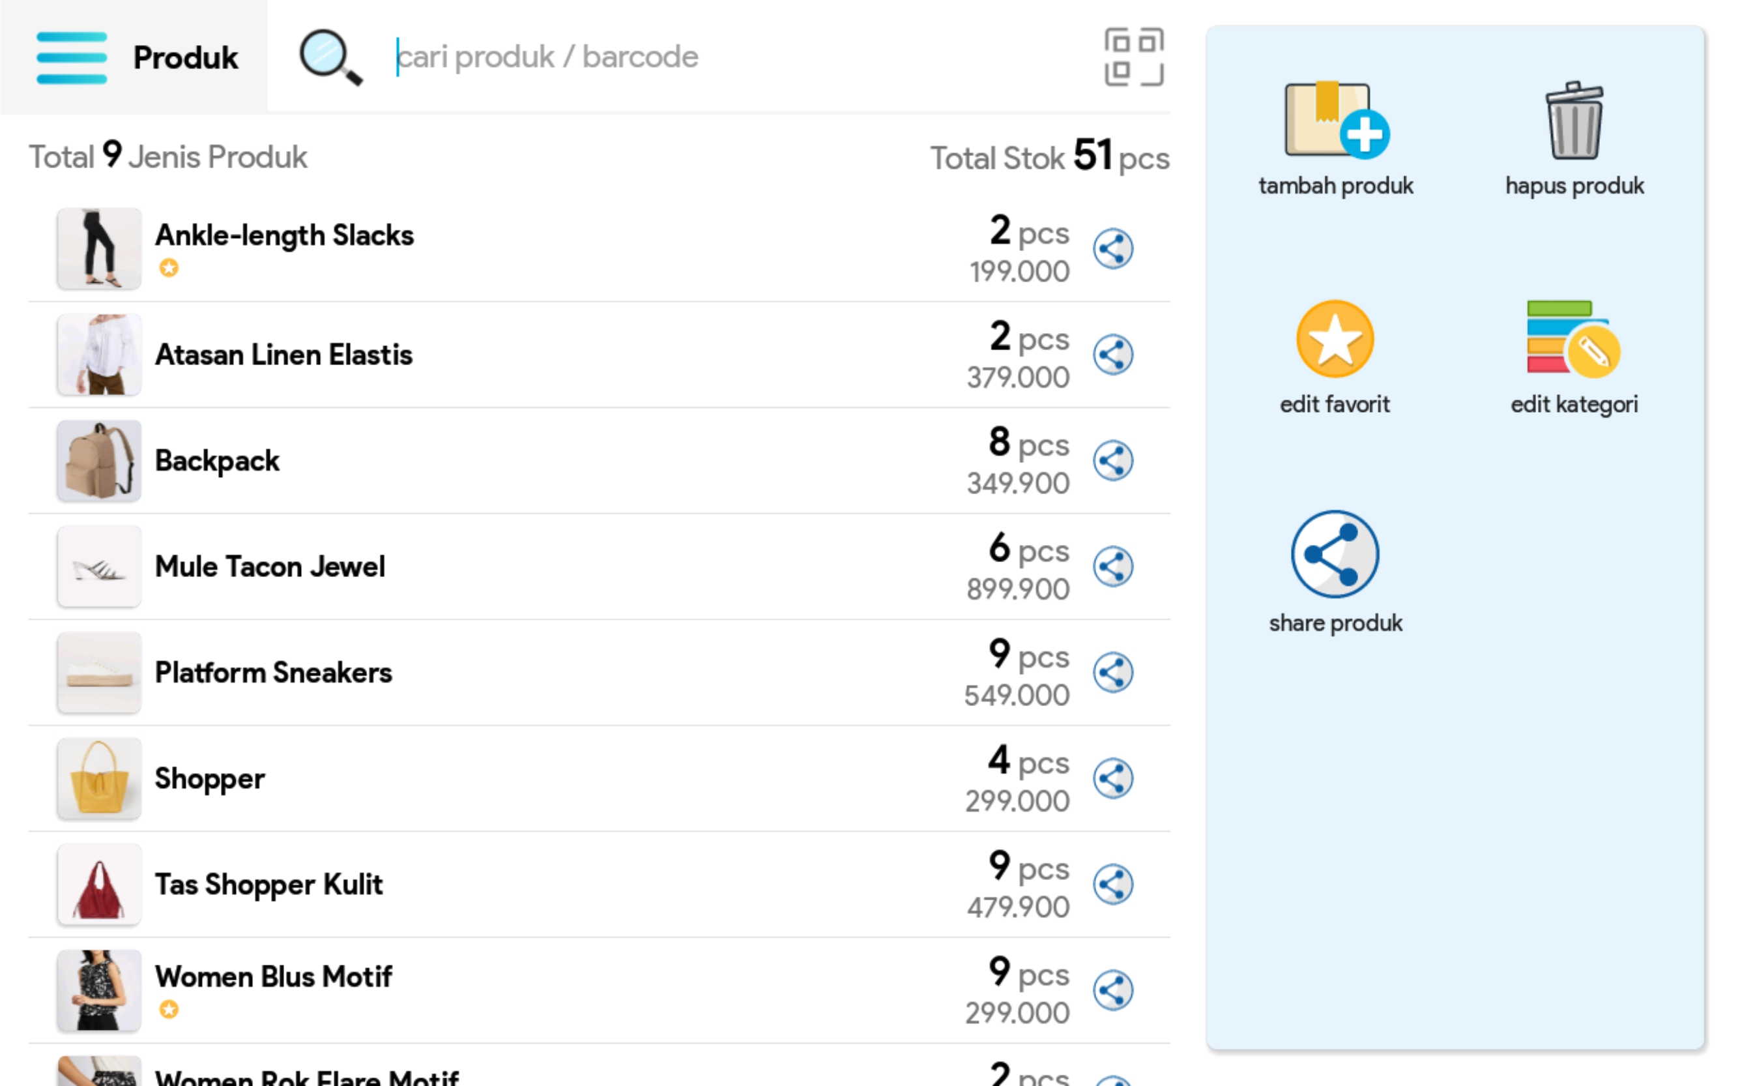Click the Shopper bag thumbnail
Image resolution: width=1738 pixels, height=1086 pixels.
[99, 778]
